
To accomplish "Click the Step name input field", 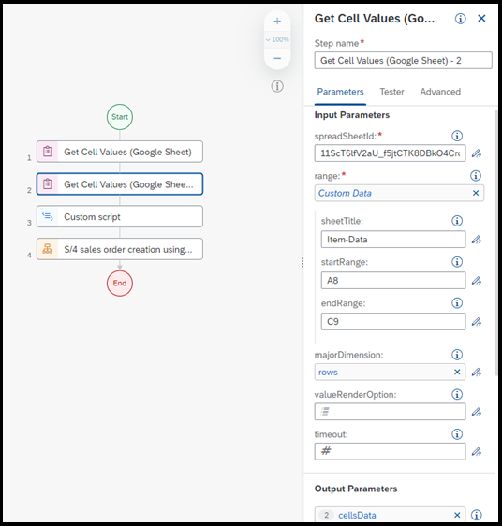I will (x=404, y=61).
